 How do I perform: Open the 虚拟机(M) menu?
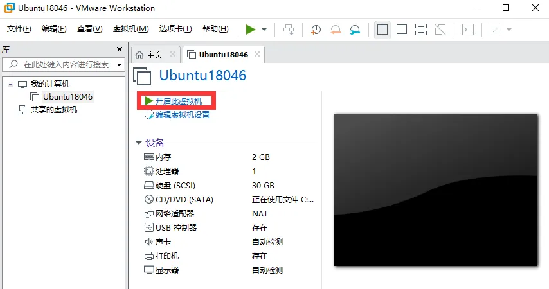click(130, 29)
